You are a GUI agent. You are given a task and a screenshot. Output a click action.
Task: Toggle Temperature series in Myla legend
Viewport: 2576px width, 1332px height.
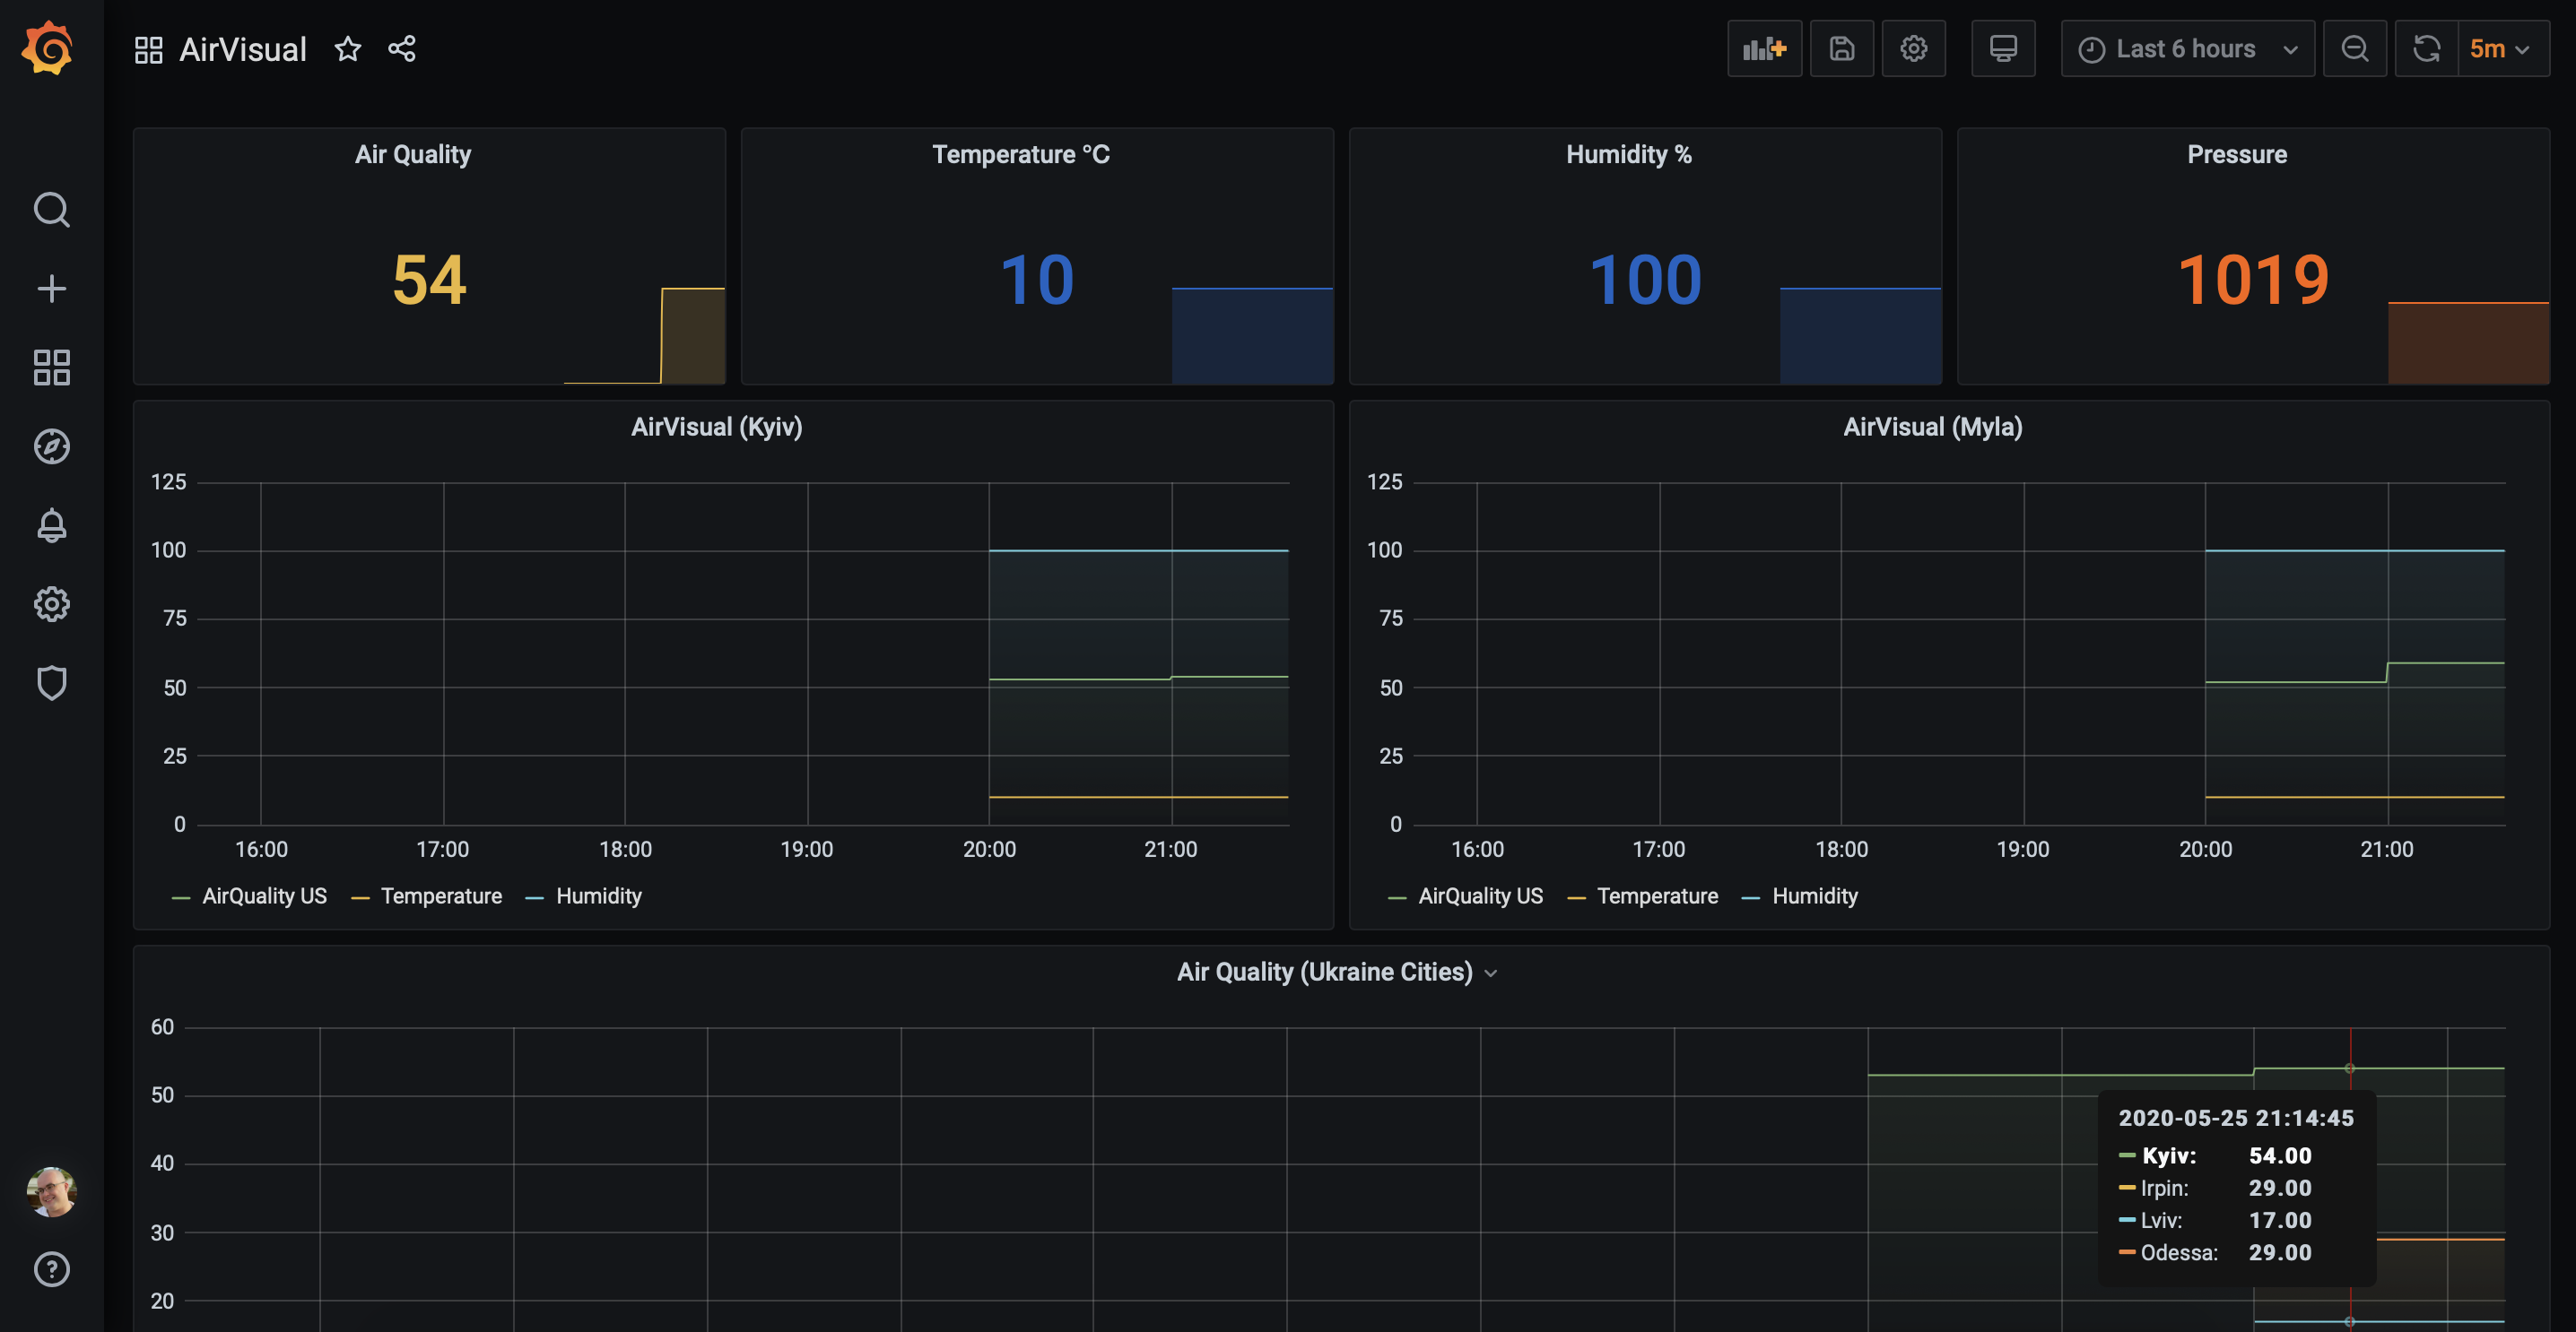(x=1656, y=896)
